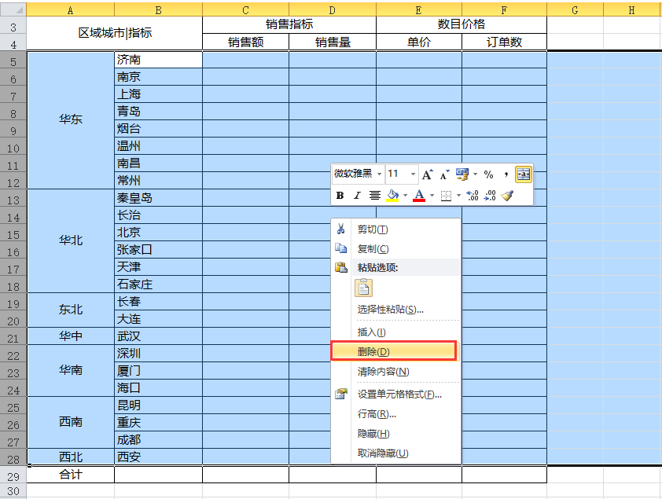Decrease font size in mini toolbar
Viewport: 662px width, 499px height.
pyautogui.click(x=444, y=174)
